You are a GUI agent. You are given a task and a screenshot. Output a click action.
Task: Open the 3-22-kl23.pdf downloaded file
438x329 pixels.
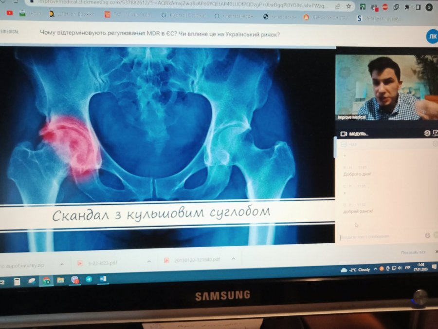(x=102, y=263)
